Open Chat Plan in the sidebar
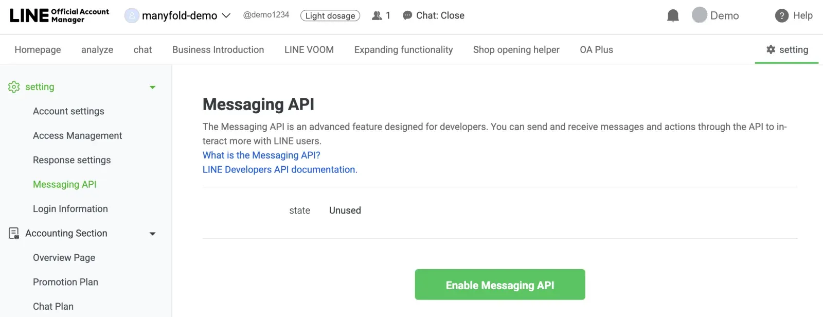 (x=53, y=306)
